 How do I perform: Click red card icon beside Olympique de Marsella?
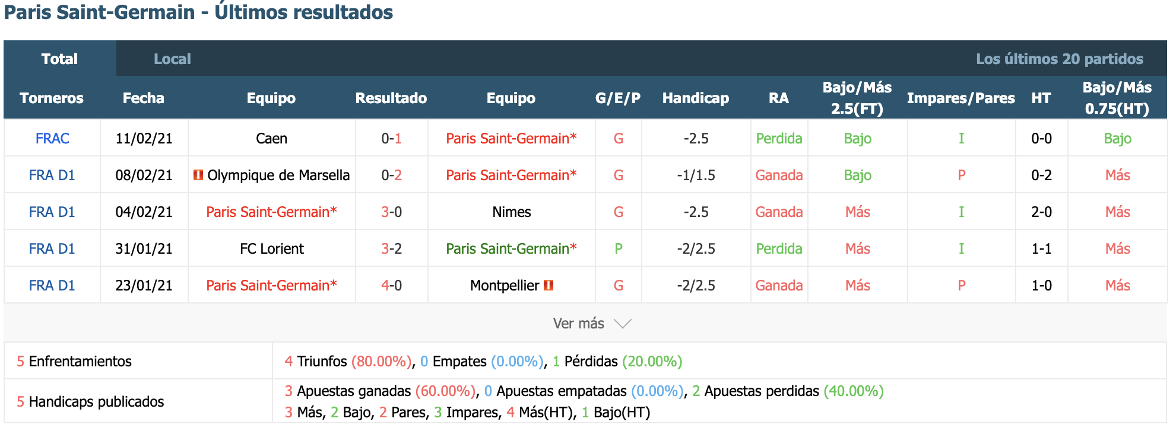click(198, 175)
